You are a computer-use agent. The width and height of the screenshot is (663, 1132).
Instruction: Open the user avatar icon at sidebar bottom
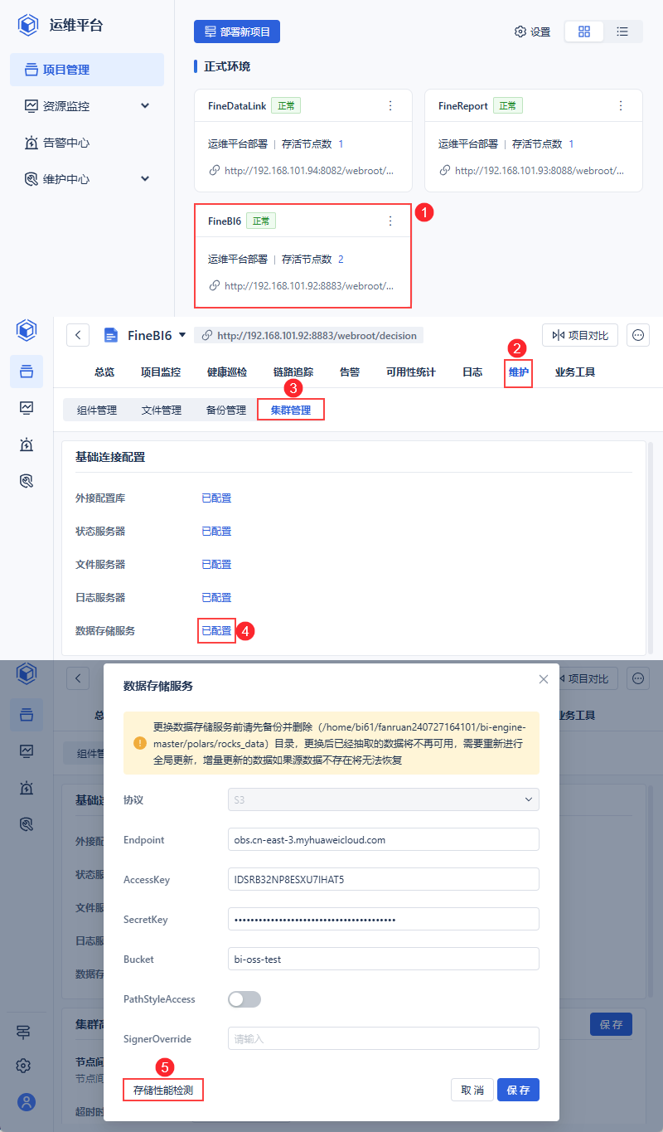click(x=27, y=1102)
